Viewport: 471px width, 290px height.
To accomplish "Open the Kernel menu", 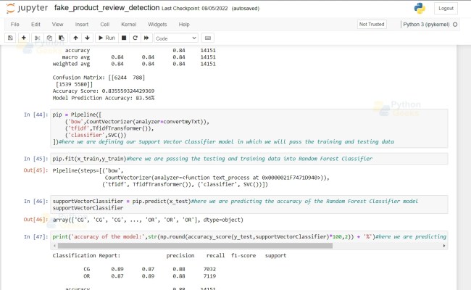I will pyautogui.click(x=128, y=25).
